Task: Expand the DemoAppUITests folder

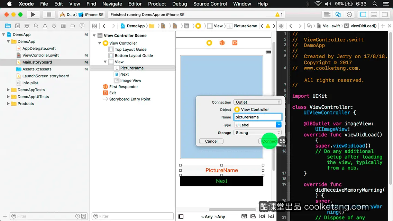Action: coord(8,97)
